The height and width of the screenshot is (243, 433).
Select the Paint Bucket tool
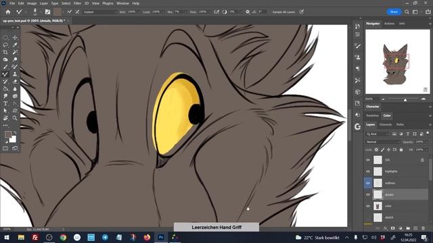click(5, 88)
